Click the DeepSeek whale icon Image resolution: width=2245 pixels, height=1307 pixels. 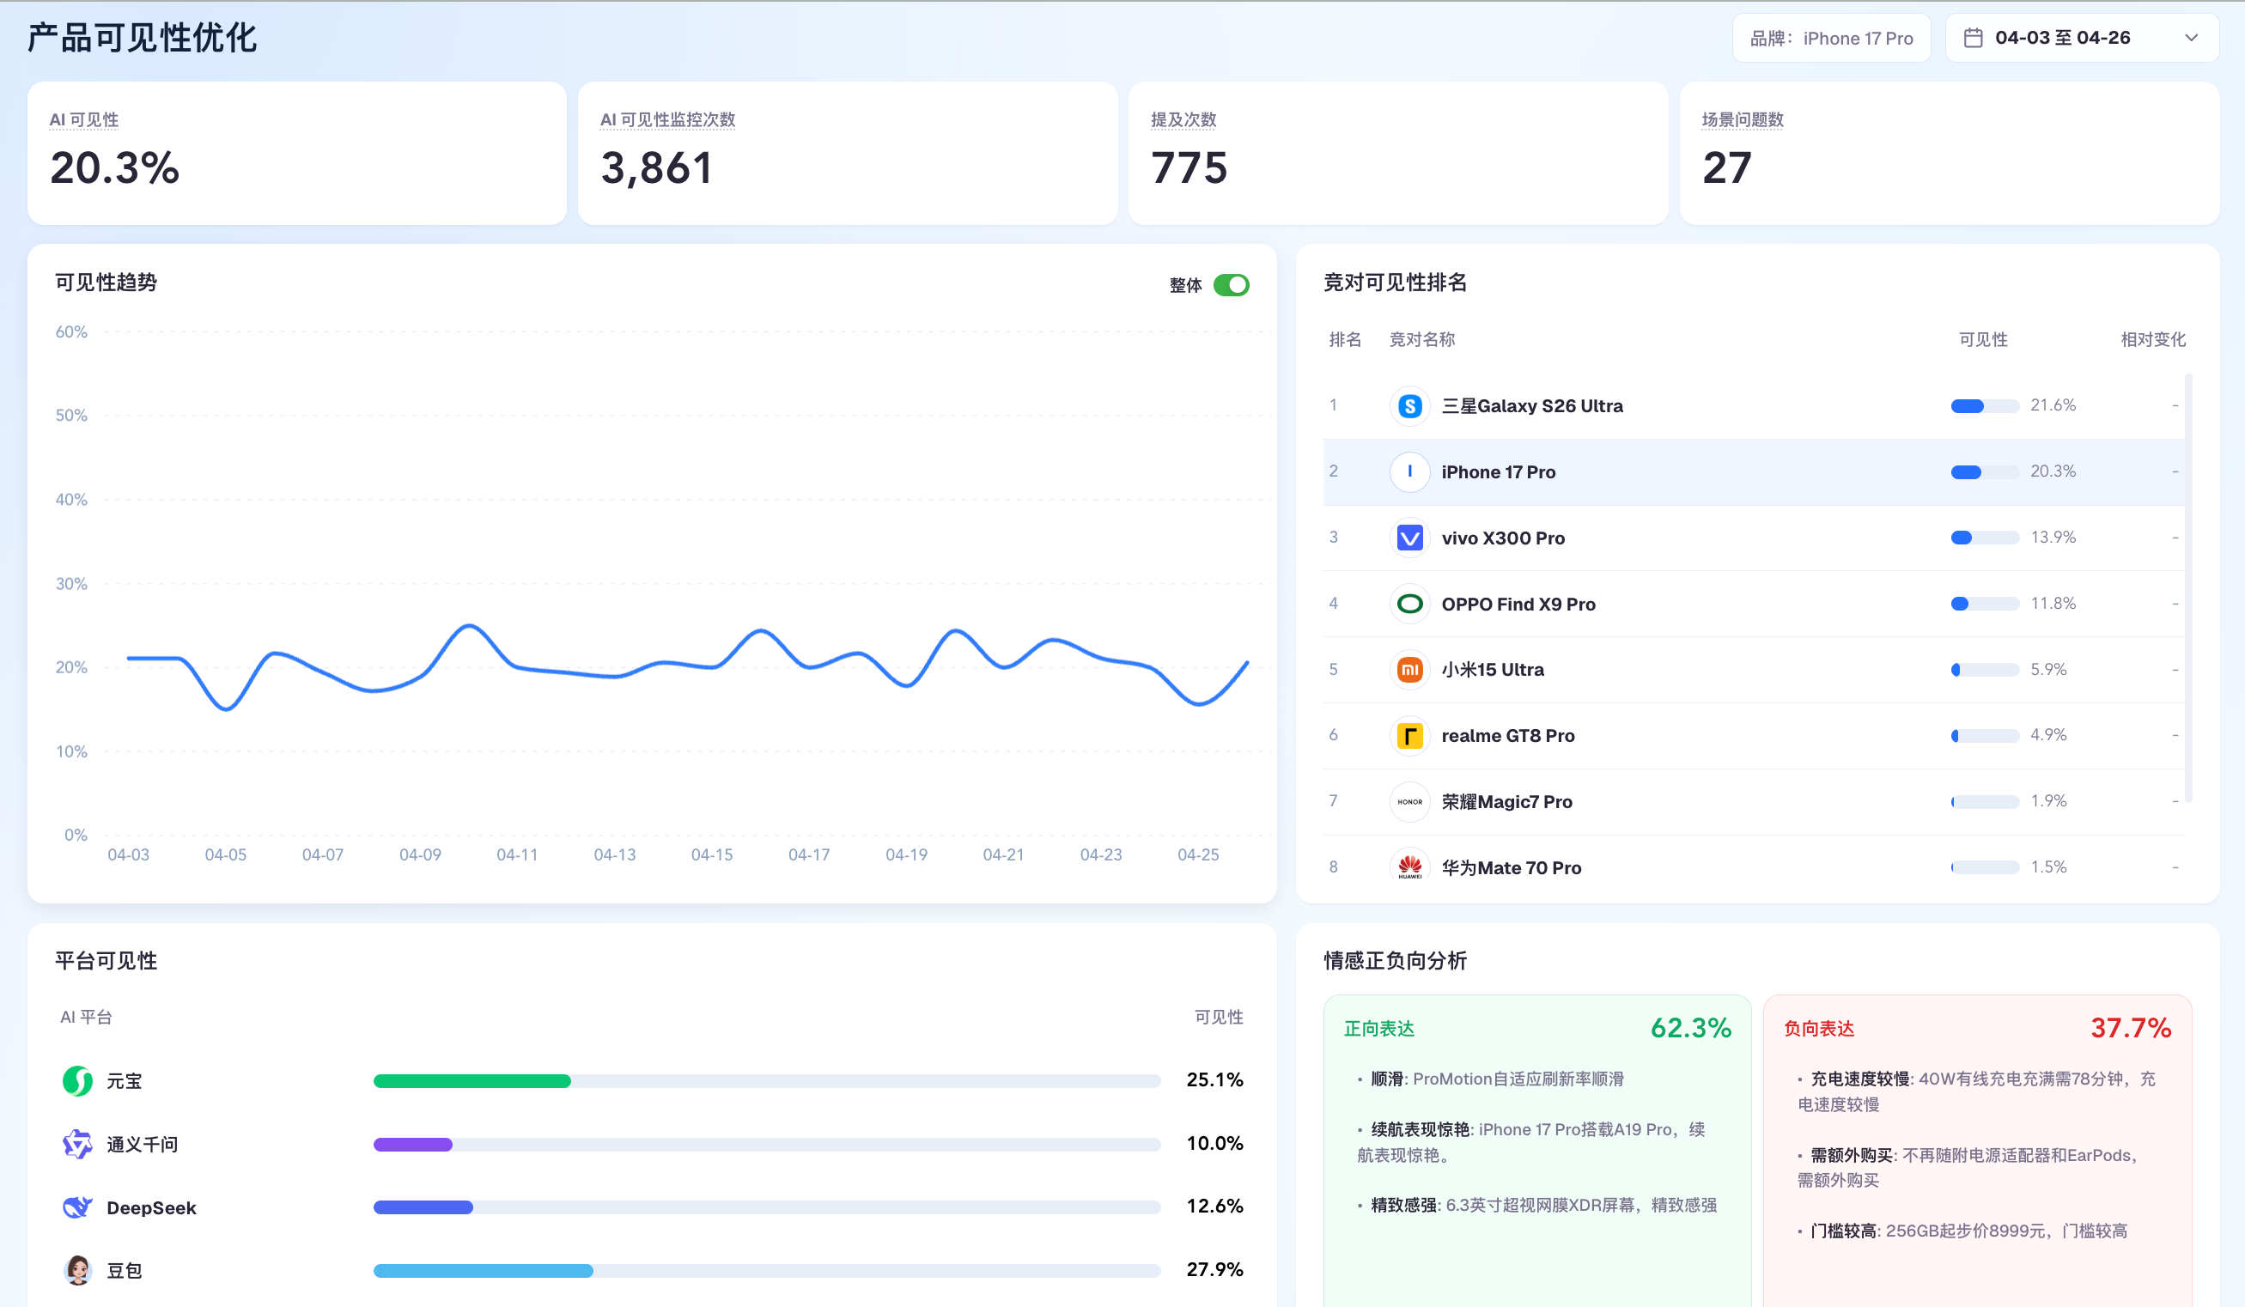(77, 1207)
